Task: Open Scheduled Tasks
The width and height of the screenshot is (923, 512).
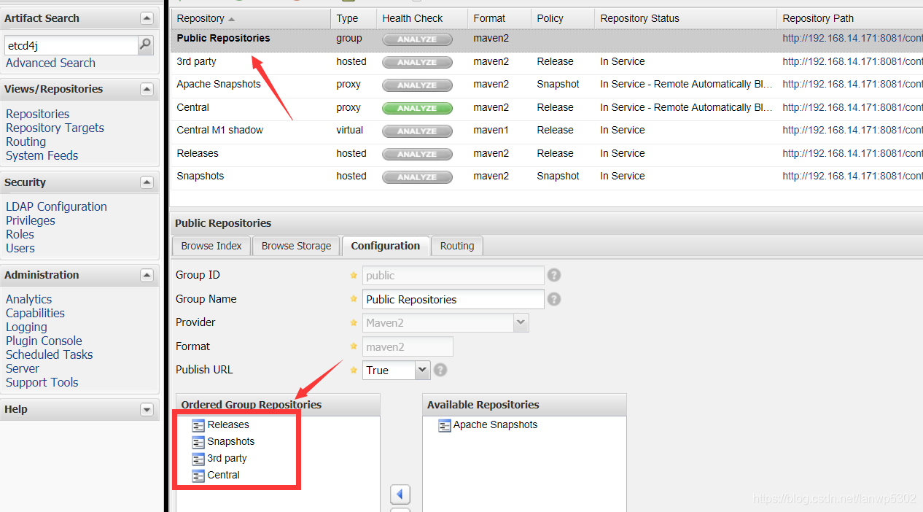Action: coord(50,354)
